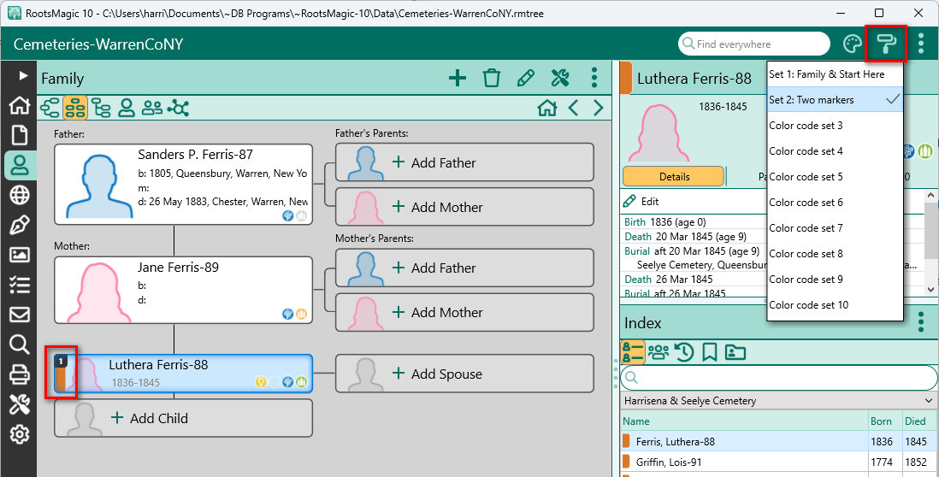
Task: Open the Tasks checklist page in sidebar
Action: 19,285
